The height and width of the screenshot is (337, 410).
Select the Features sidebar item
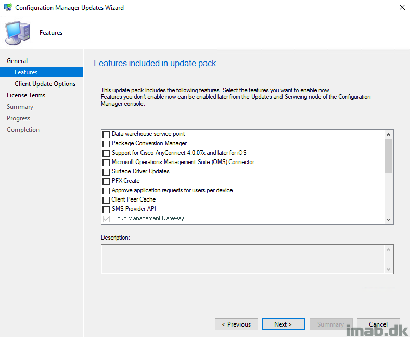[42, 72]
